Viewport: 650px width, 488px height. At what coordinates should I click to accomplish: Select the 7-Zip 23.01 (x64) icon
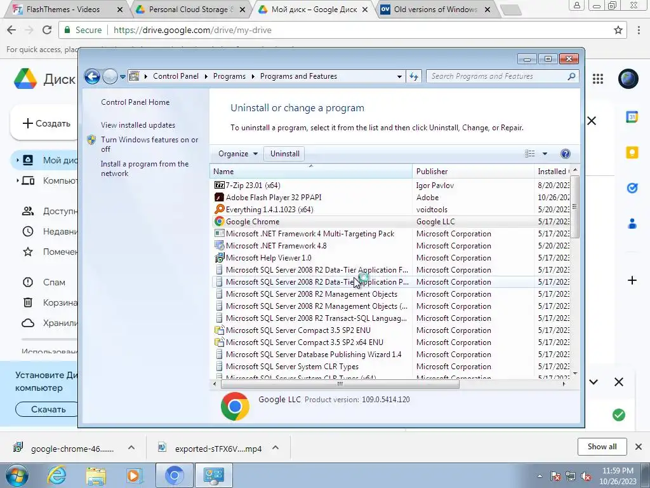219,185
